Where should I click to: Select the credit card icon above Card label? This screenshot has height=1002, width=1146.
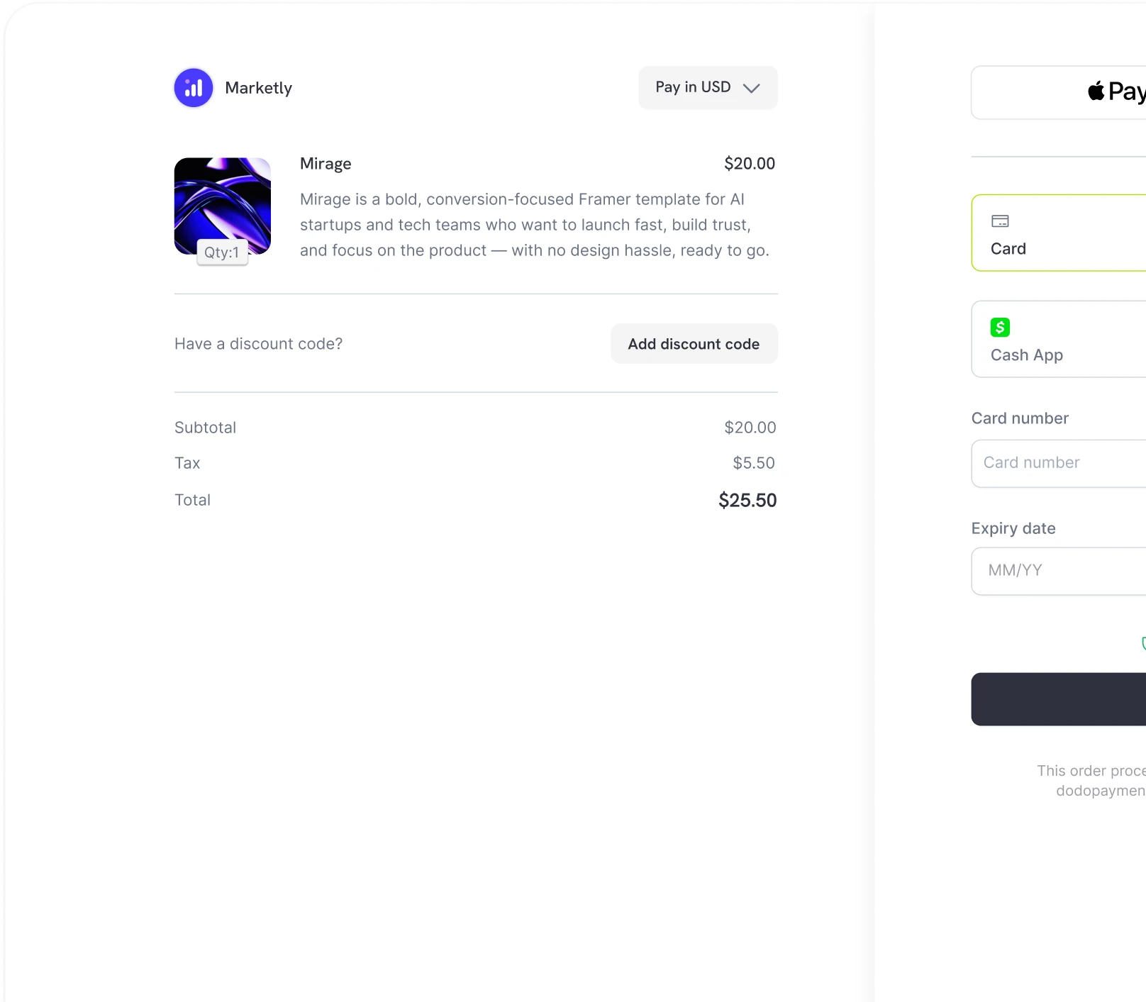tap(1001, 221)
